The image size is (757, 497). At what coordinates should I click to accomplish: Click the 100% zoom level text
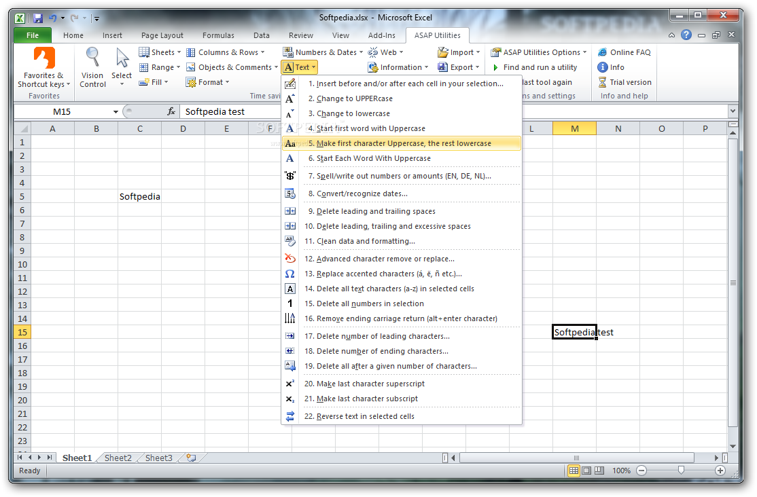point(621,471)
